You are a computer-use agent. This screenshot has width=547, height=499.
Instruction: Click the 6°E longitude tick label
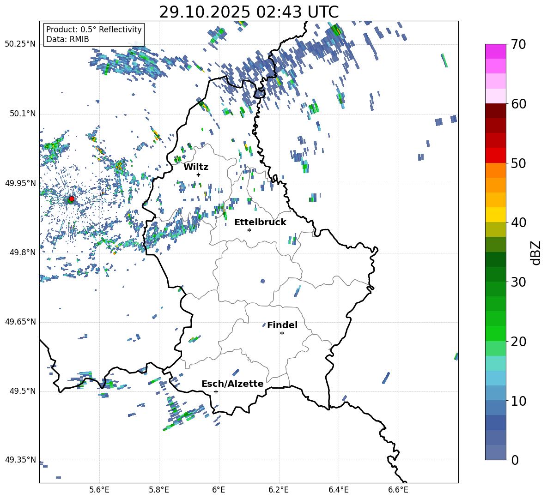click(x=219, y=489)
